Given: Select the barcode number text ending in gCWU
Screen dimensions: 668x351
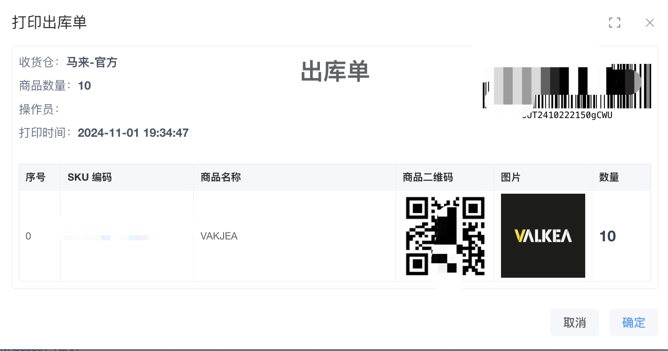Looking at the screenshot, I should pyautogui.click(x=567, y=115).
